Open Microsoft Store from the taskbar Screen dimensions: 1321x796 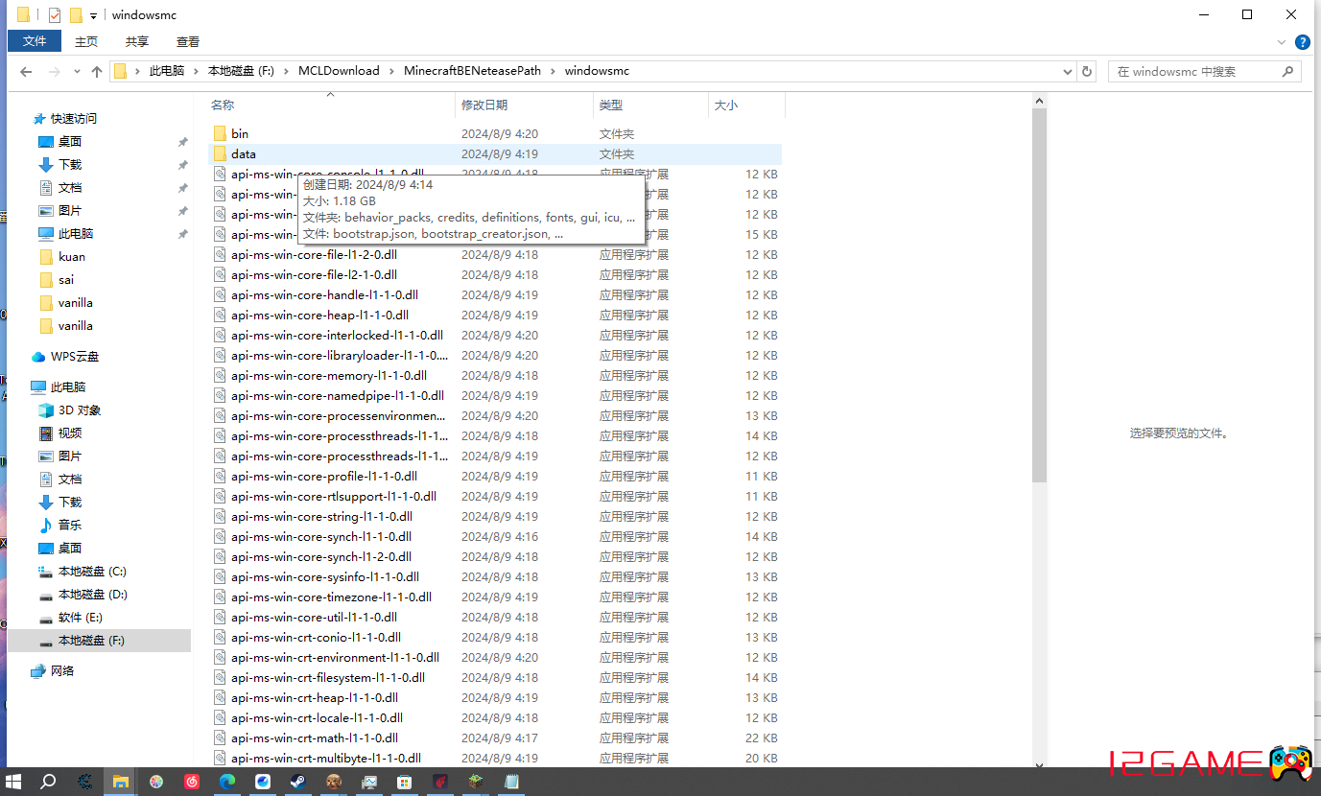point(405,782)
